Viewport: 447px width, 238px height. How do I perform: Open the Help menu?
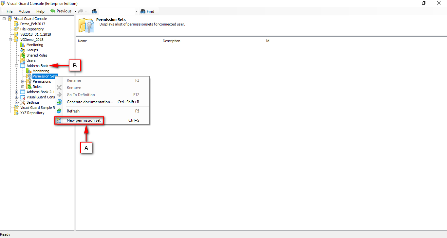pos(40,11)
